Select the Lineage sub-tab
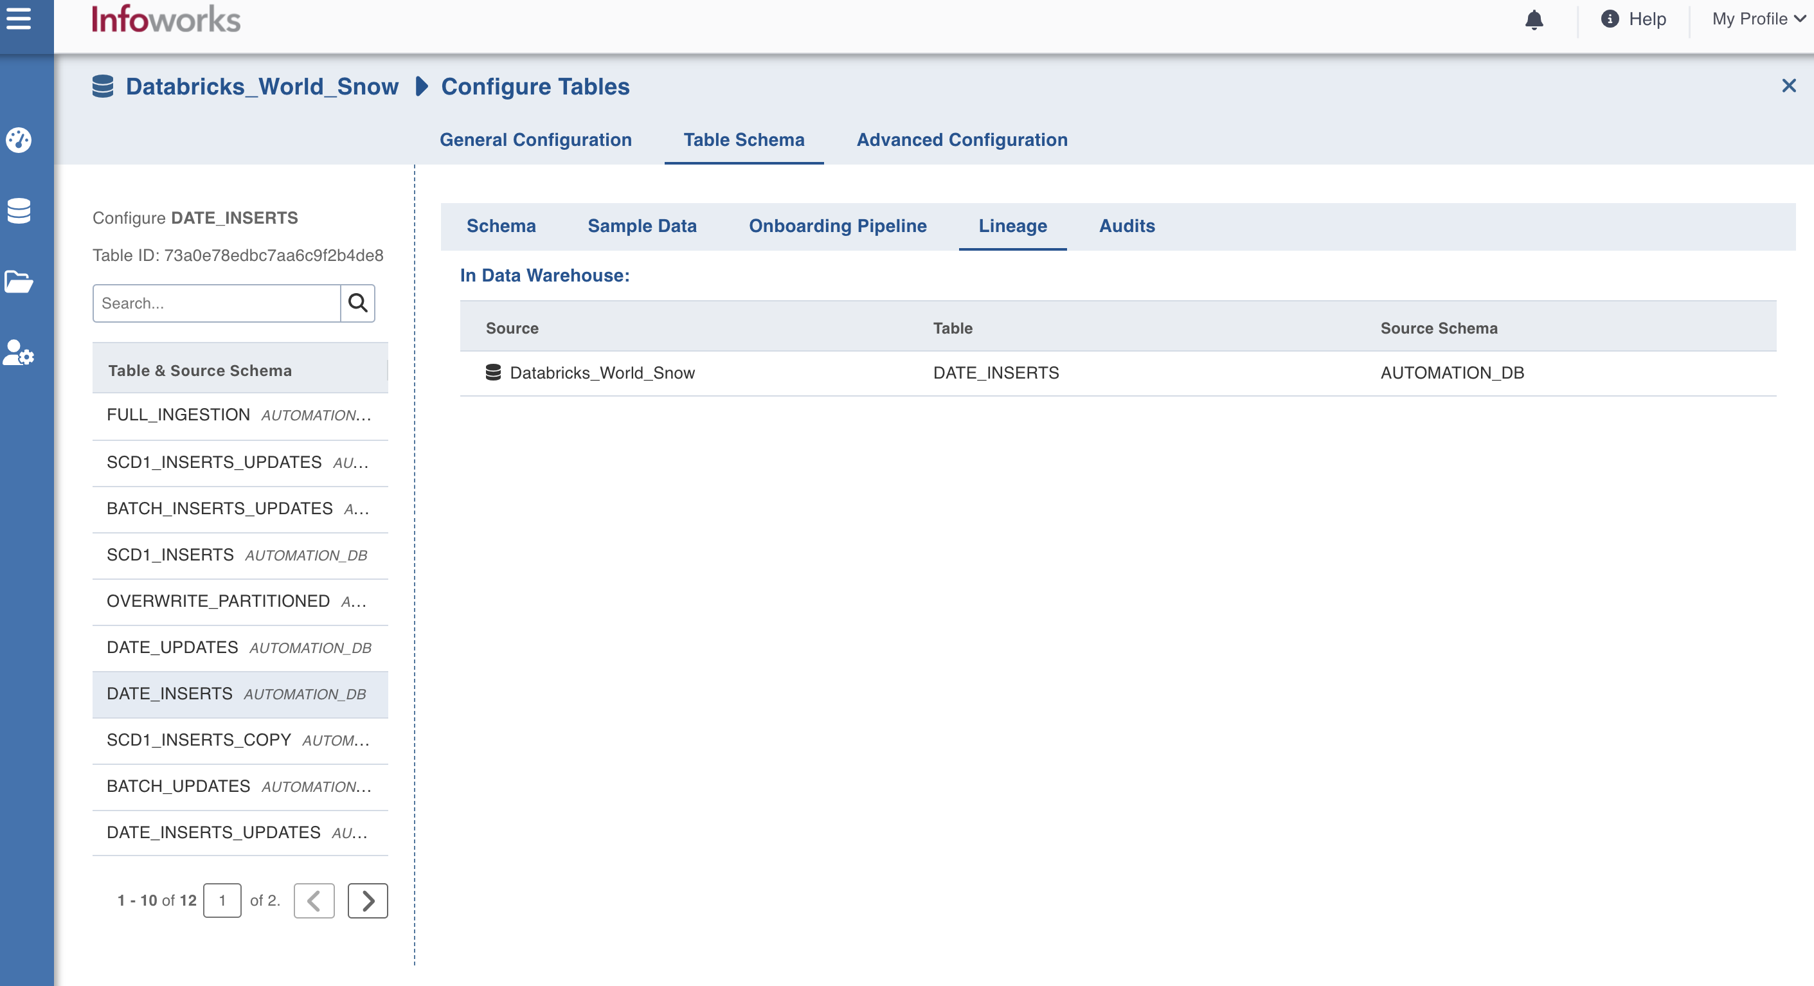Viewport: 1814px width, 986px height. [1012, 226]
